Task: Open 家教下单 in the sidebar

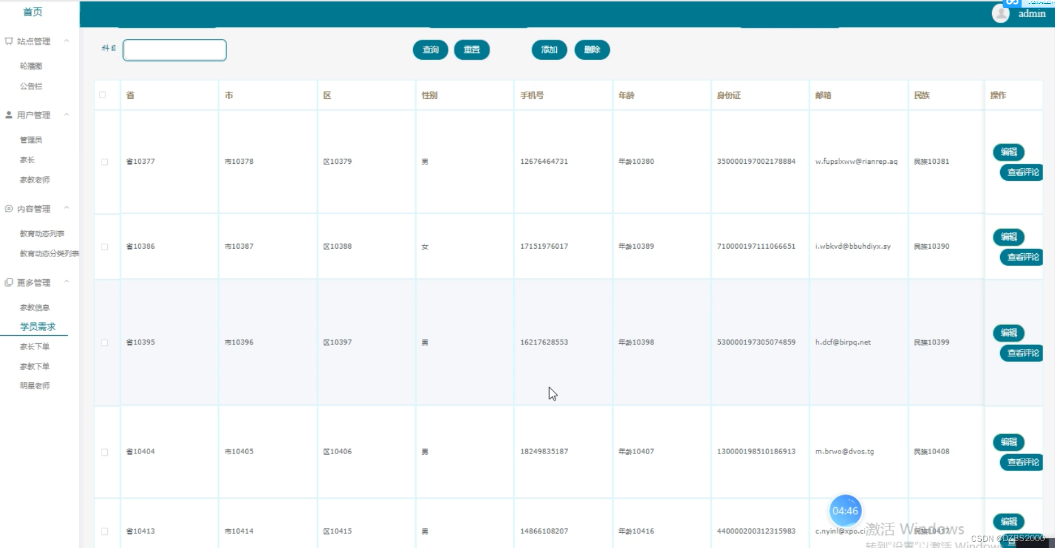Action: (x=35, y=367)
